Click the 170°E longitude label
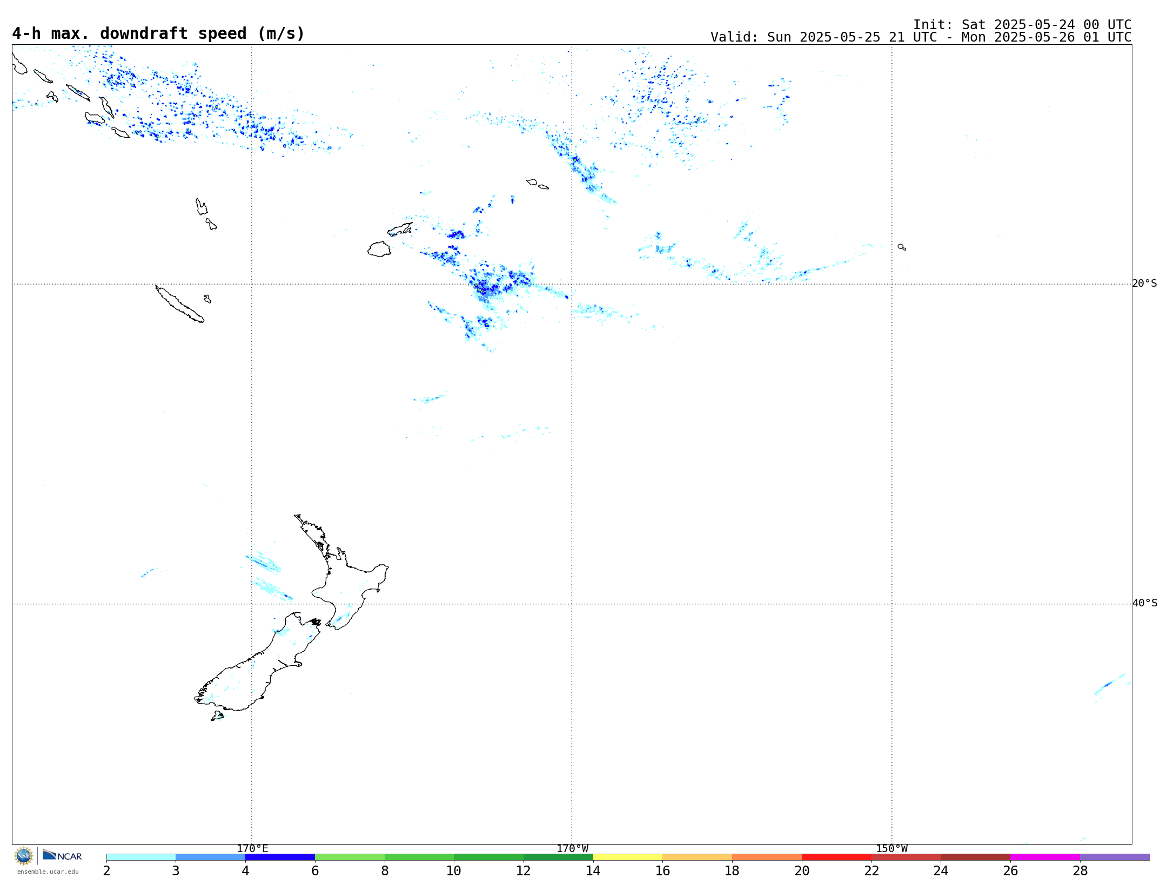This screenshot has width=1167, height=878. click(252, 849)
